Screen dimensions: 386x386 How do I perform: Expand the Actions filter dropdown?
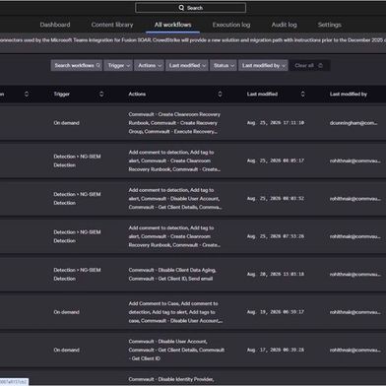point(149,65)
